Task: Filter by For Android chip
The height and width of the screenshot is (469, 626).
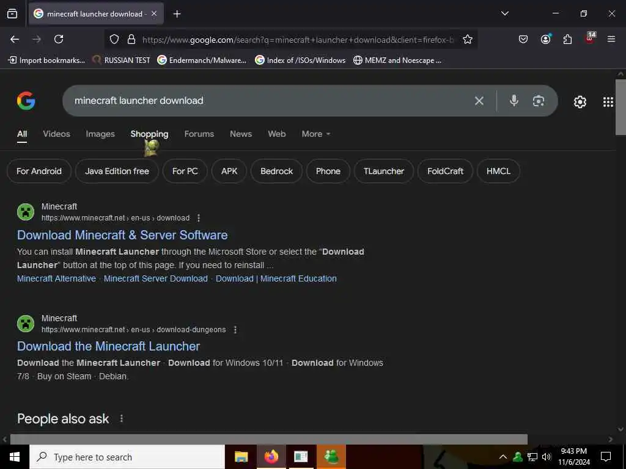Action: [x=39, y=171]
